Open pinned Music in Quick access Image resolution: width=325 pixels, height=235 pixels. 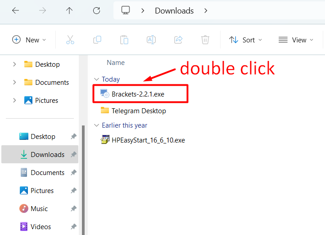[34, 208]
